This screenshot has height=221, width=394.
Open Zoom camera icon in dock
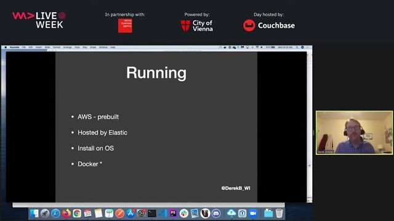tap(253, 213)
